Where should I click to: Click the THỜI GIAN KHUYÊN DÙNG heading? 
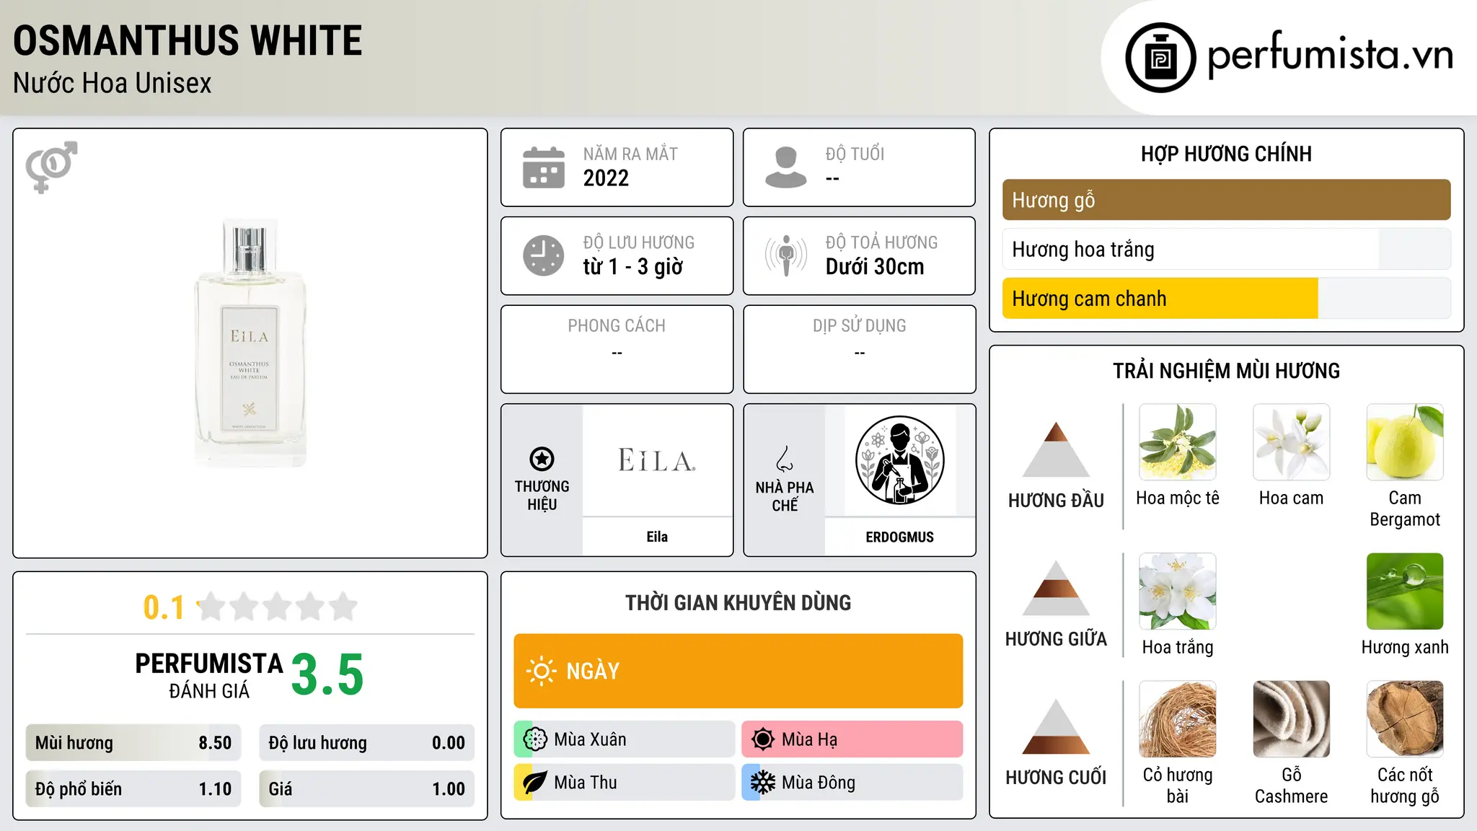(x=738, y=603)
